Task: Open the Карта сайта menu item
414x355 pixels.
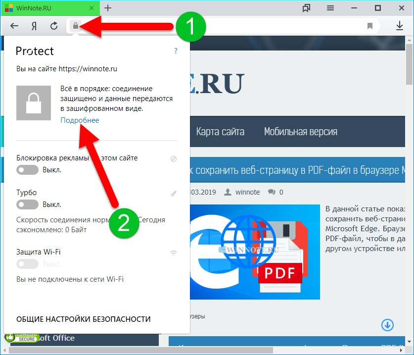Action: click(x=220, y=132)
